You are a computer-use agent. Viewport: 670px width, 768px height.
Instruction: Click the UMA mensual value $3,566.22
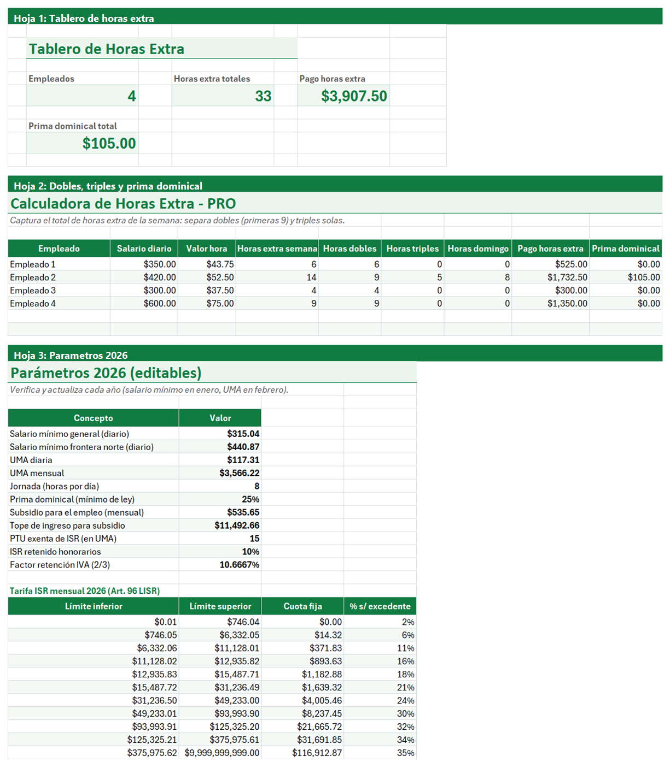pyautogui.click(x=220, y=473)
